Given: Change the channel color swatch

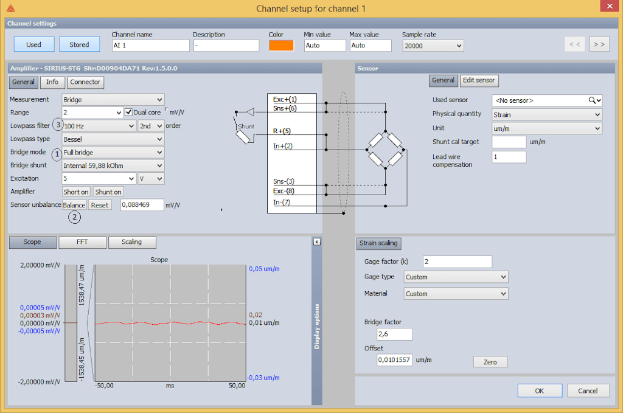Looking at the screenshot, I should [282, 45].
